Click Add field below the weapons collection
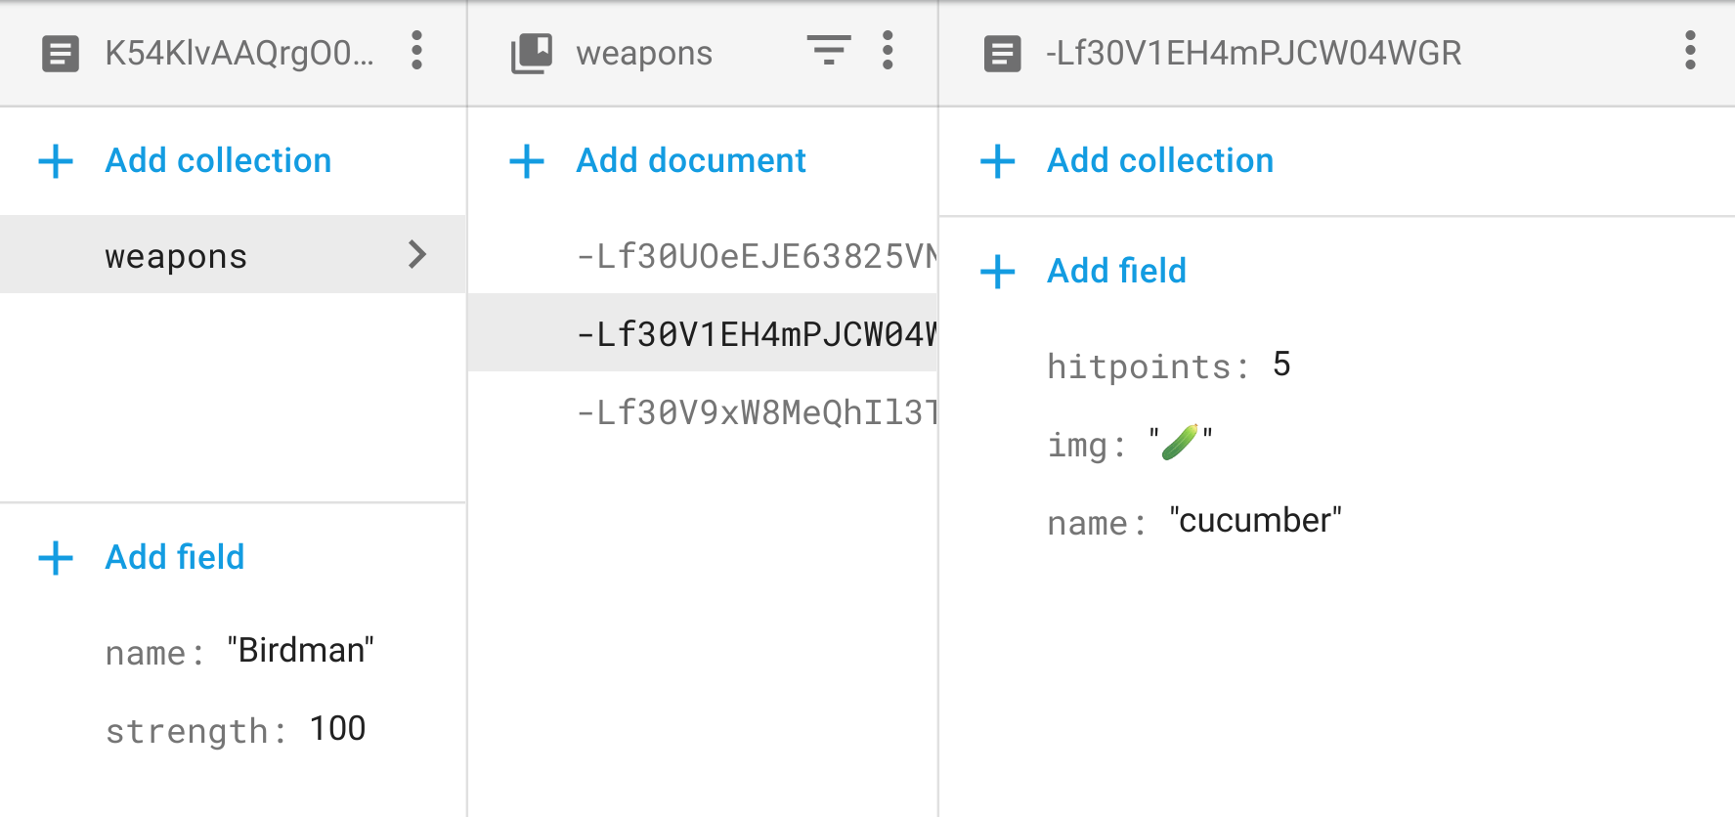Screen dimensions: 1735x817 tap(174, 557)
